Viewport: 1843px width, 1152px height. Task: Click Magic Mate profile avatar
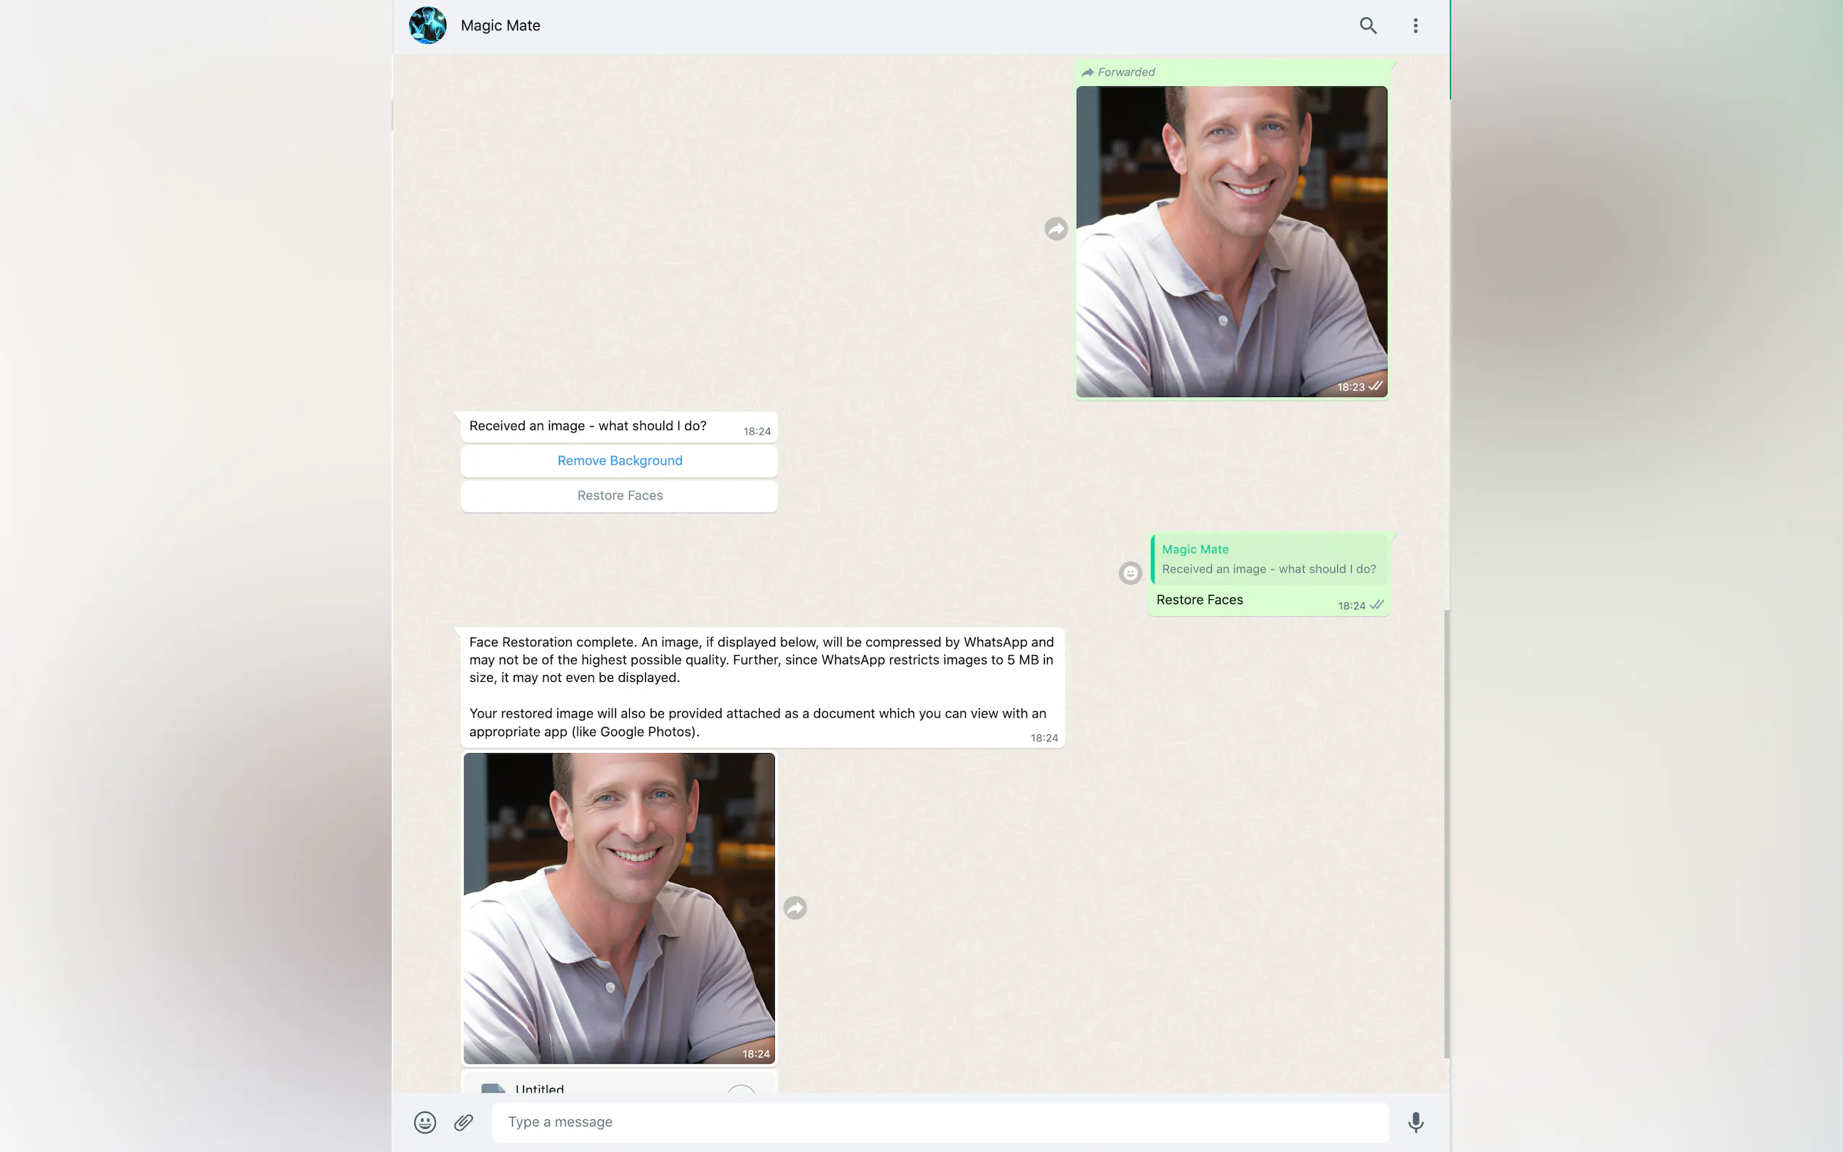click(427, 25)
